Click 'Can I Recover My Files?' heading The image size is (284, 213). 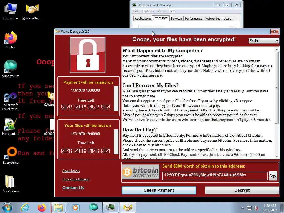151,85
